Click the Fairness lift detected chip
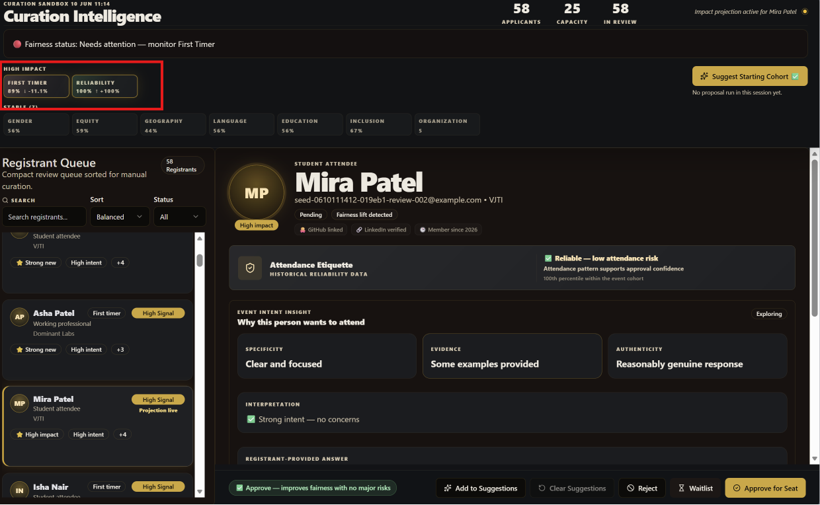 pyautogui.click(x=364, y=215)
